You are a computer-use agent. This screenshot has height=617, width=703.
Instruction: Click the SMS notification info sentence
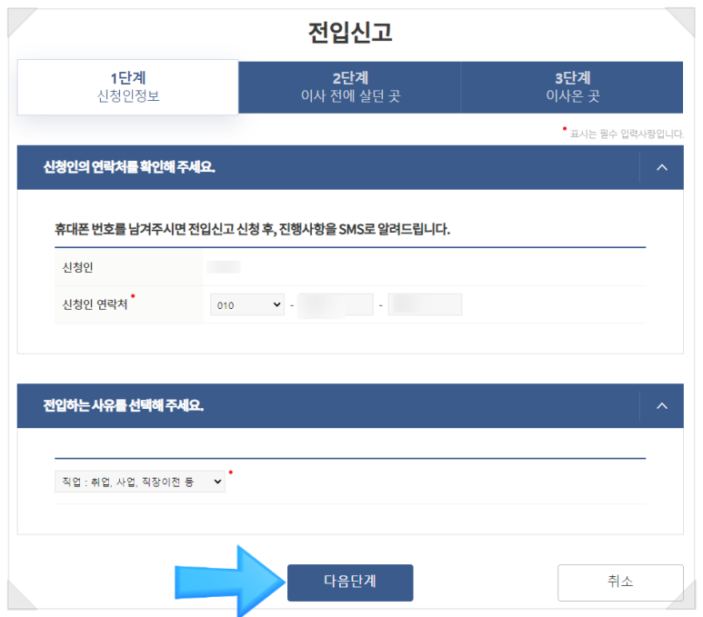253,229
